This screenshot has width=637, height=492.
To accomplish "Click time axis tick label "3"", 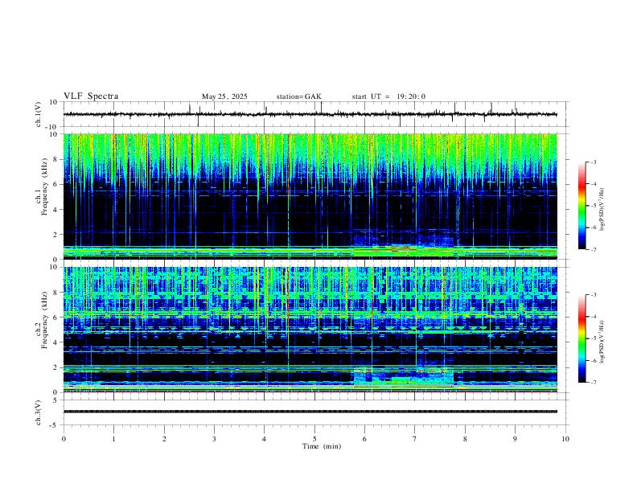I will [x=214, y=439].
